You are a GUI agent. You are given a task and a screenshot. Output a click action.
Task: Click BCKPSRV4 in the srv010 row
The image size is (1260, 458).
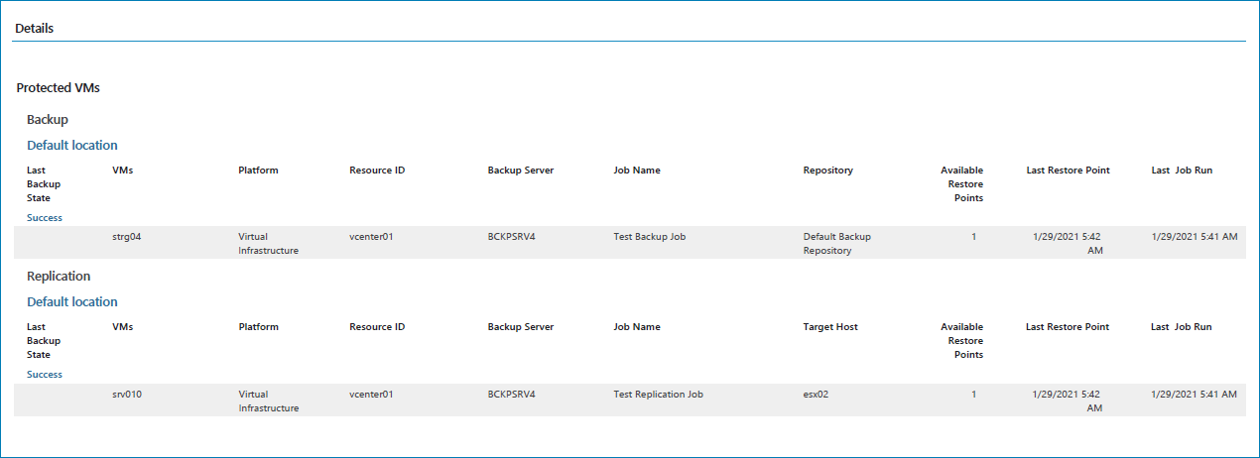coord(511,394)
